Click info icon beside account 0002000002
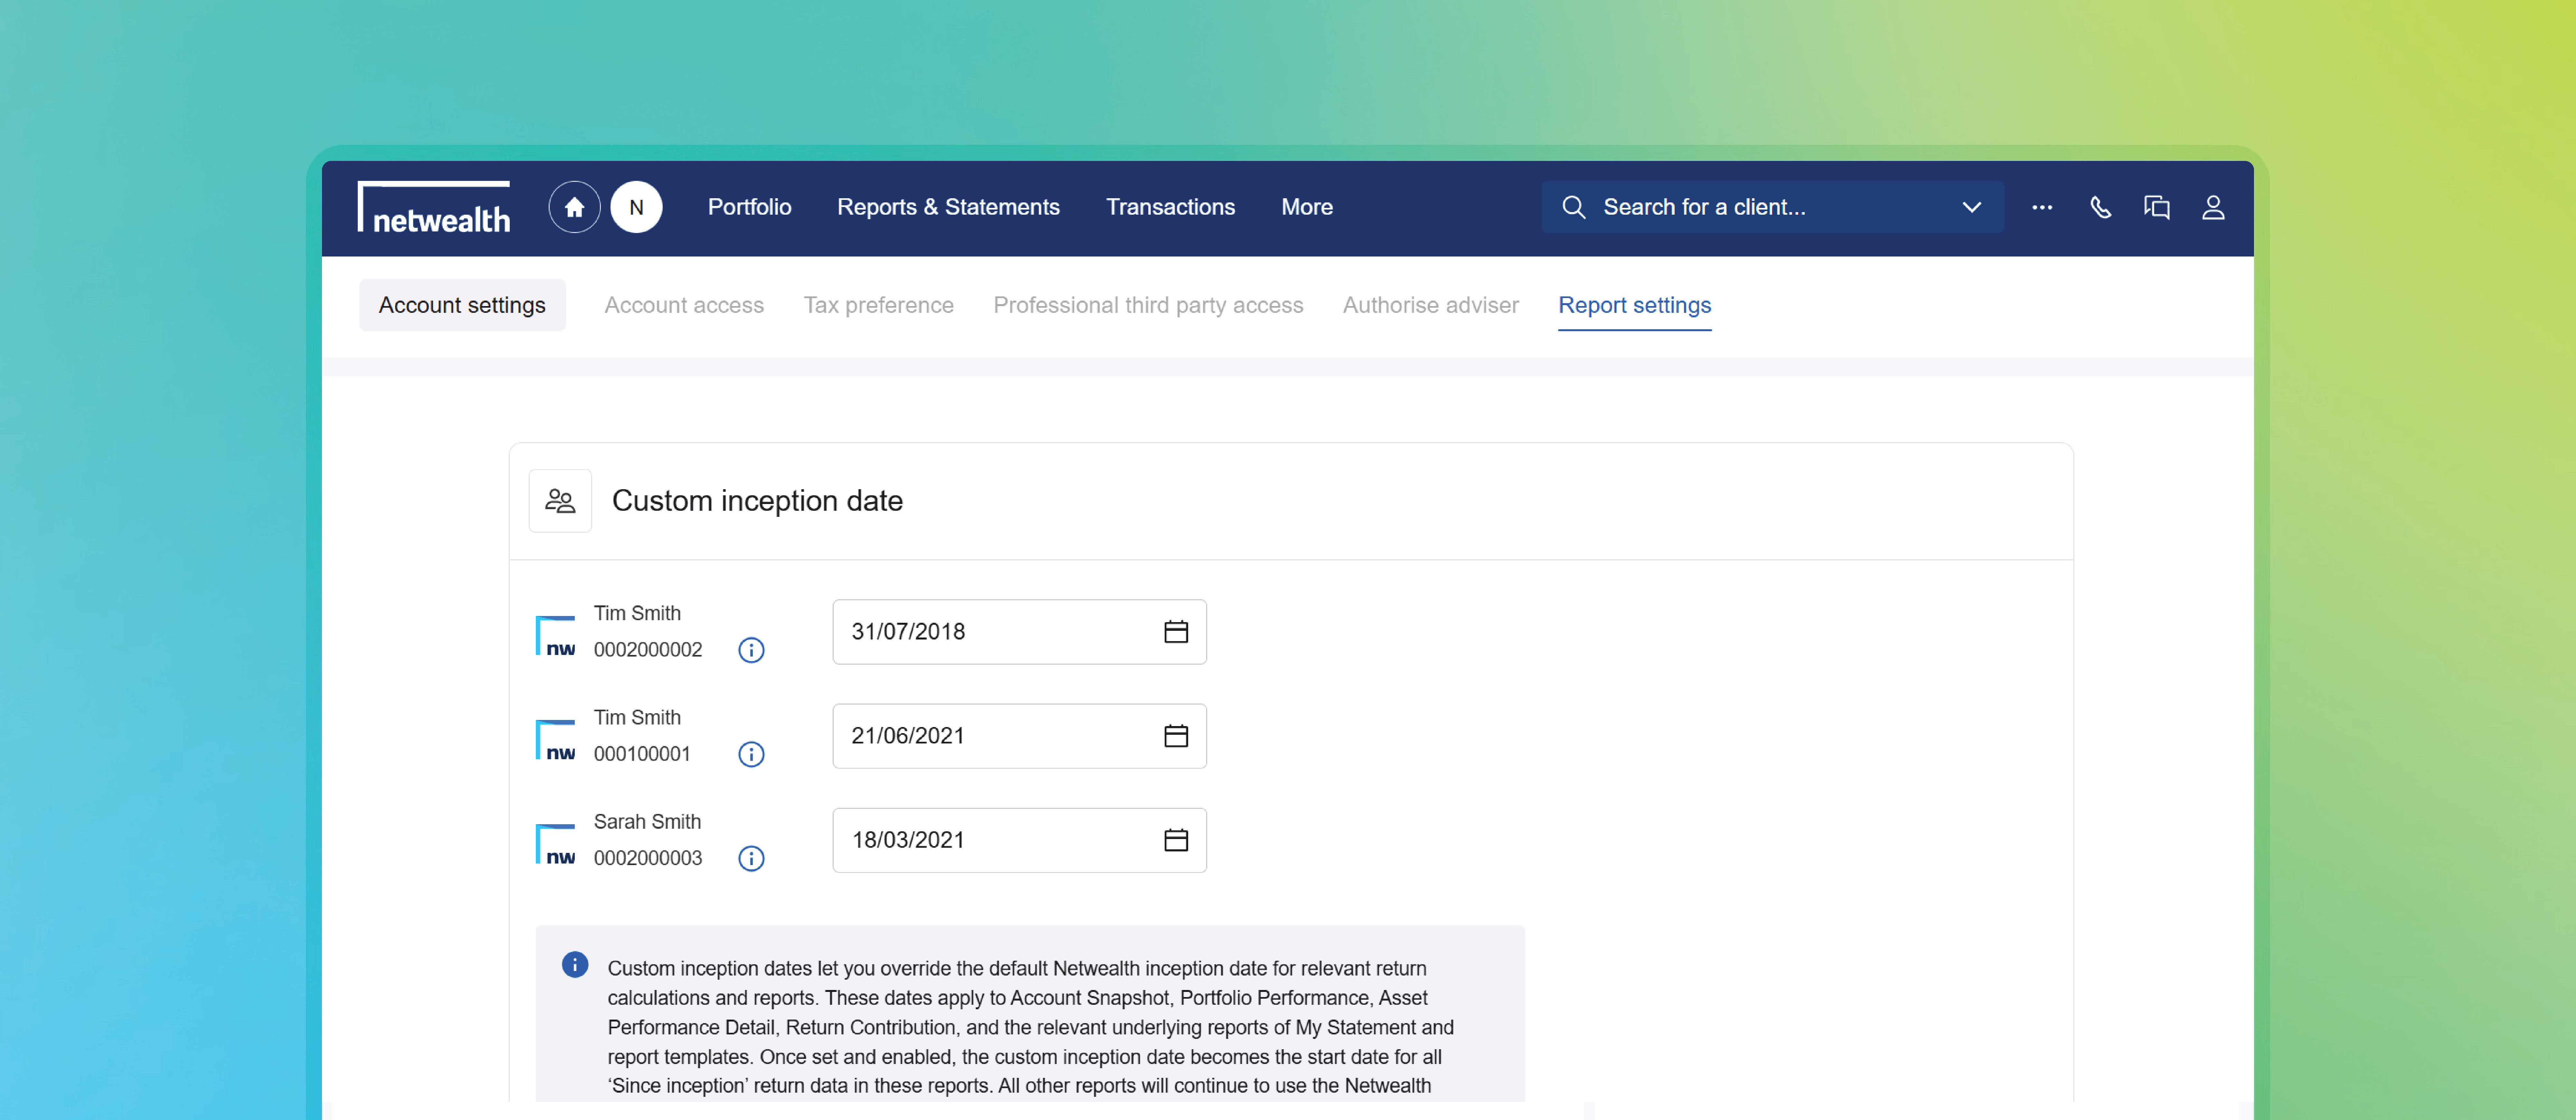This screenshot has height=1120, width=2576. click(751, 650)
